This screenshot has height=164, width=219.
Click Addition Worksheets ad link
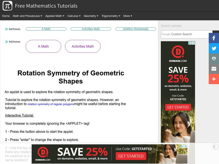[x=136, y=29]
